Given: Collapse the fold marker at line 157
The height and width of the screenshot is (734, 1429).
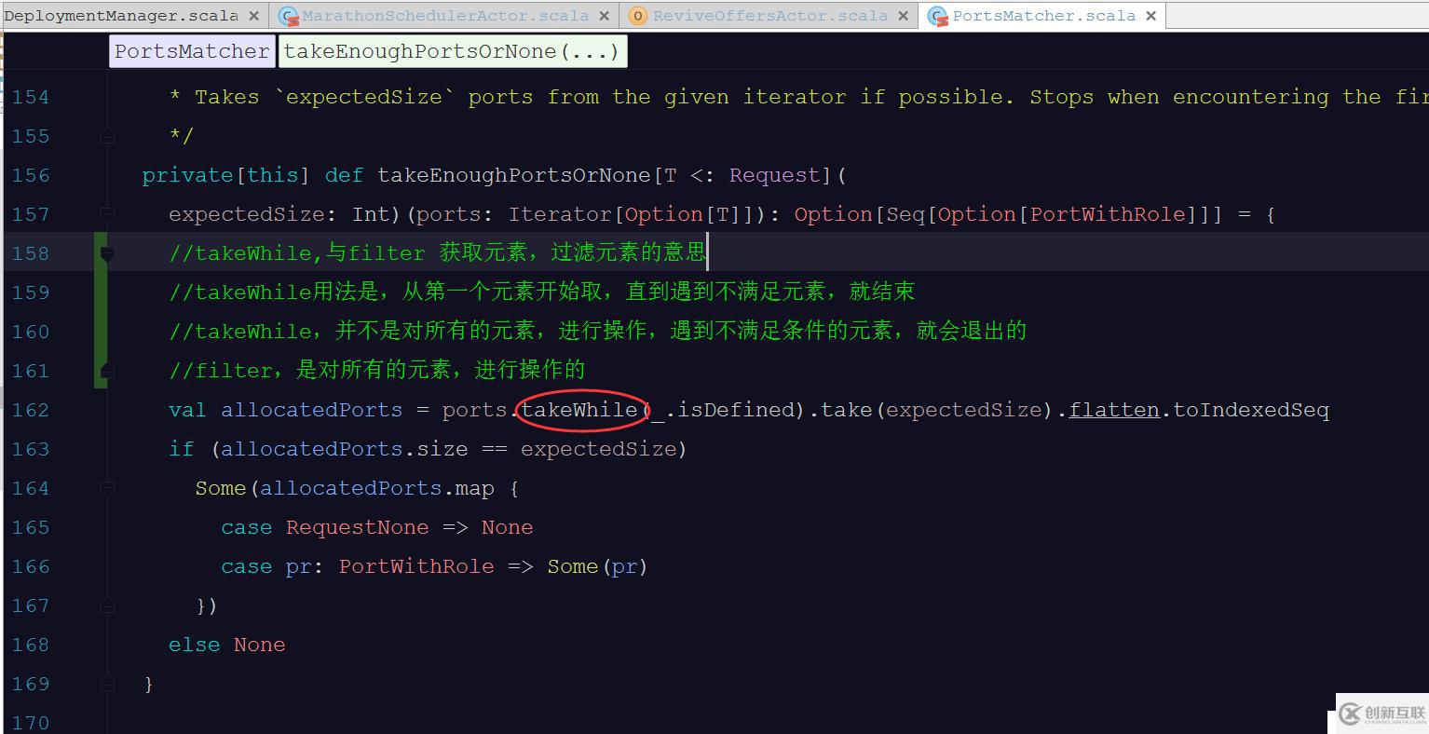Looking at the screenshot, I should point(107,214).
